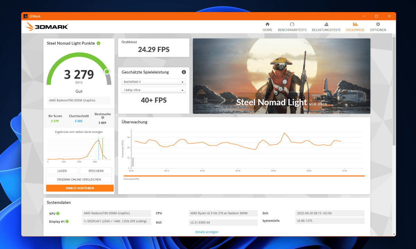Maximize the 3DMark window
Viewport: 416px width, 249px height.
[376, 16]
